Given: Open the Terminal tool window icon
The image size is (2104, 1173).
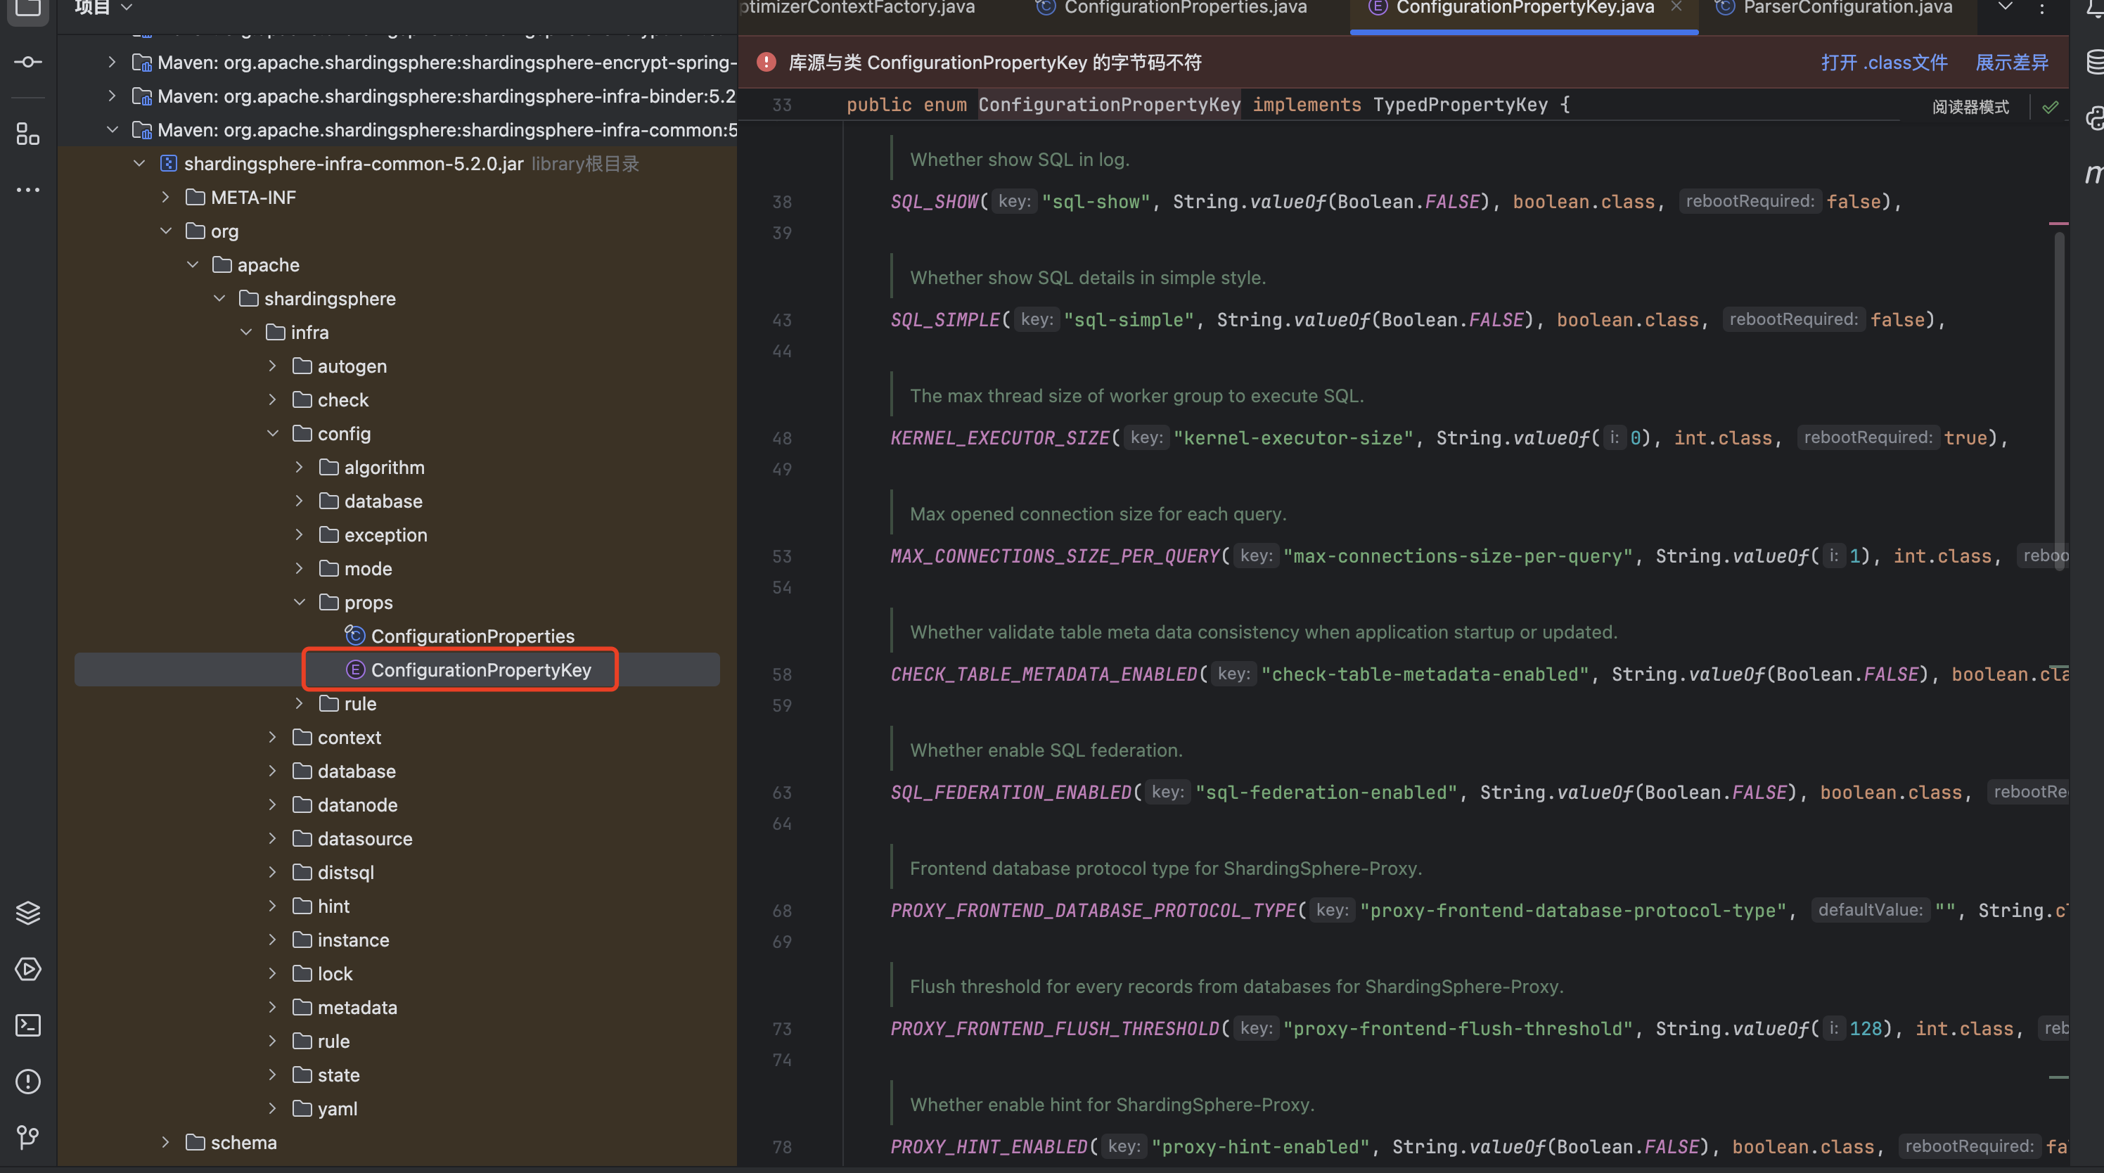Looking at the screenshot, I should [27, 1025].
